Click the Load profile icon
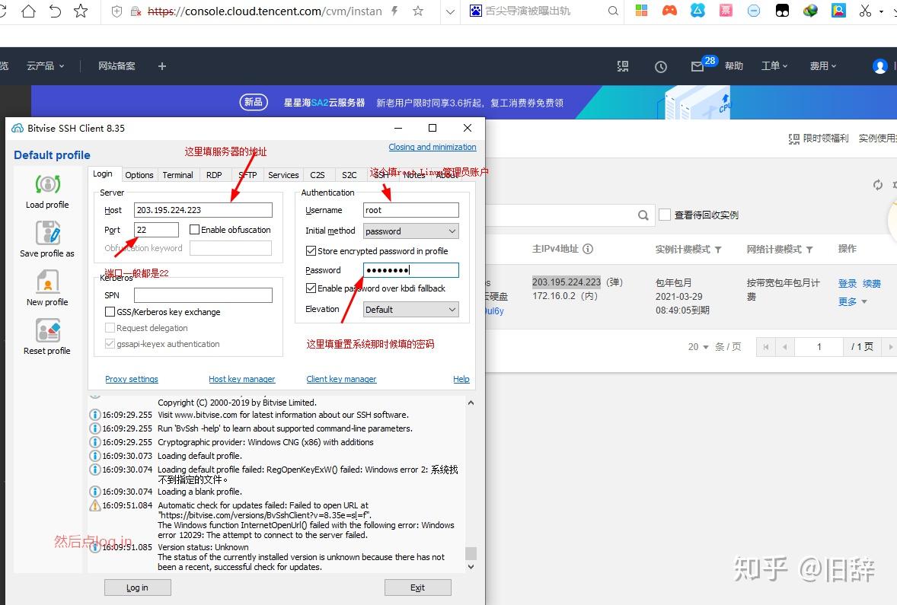 pos(47,184)
